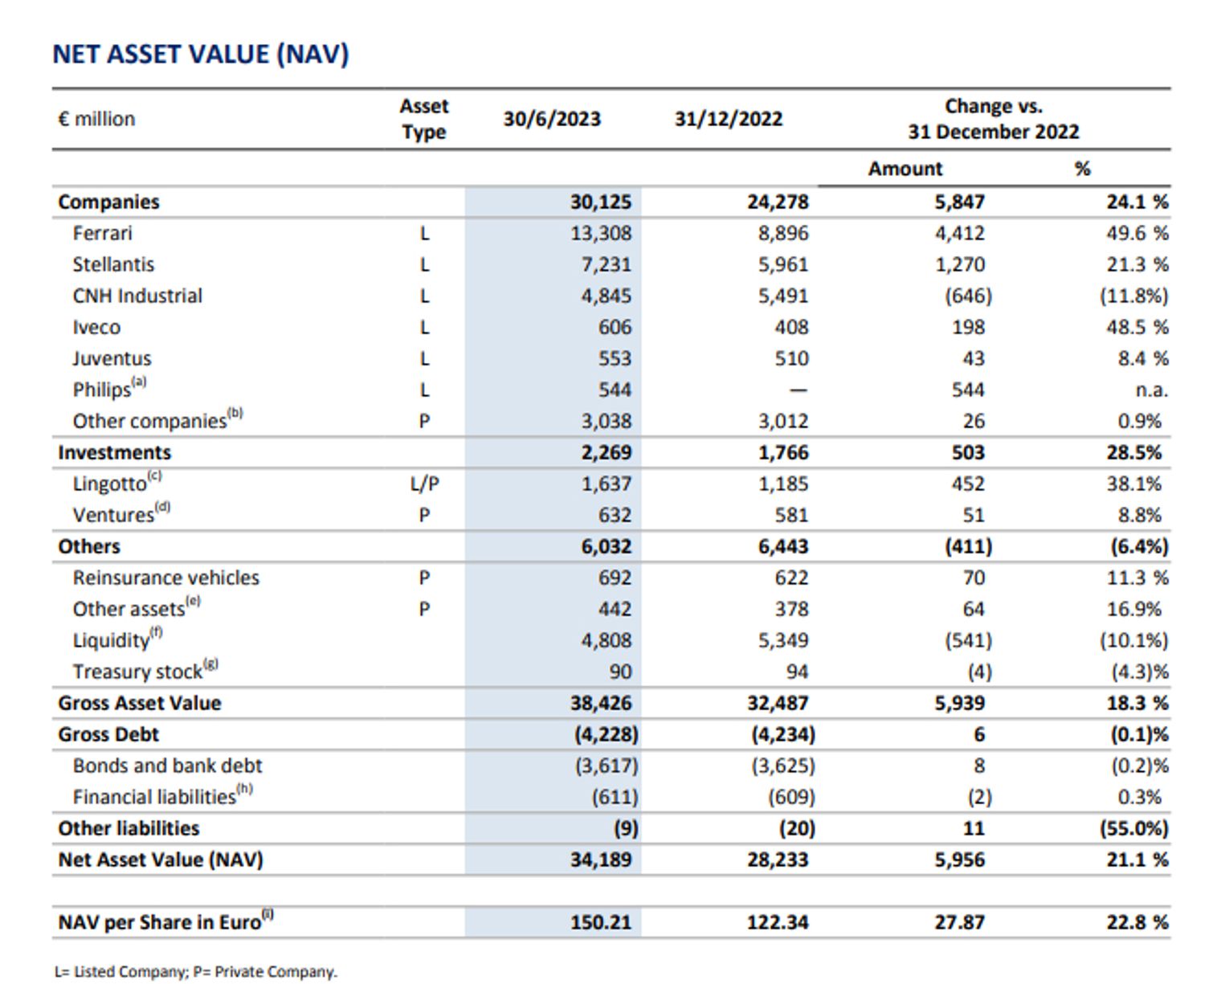The height and width of the screenshot is (984, 1205).
Task: Click the 'Stellantis' row label
Action: [x=113, y=264]
